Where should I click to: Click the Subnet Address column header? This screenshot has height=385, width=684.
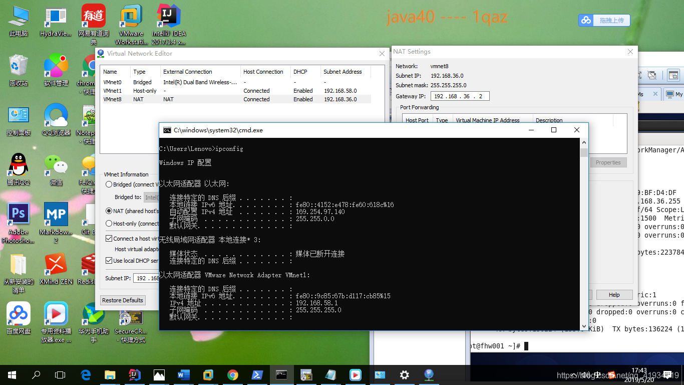pyautogui.click(x=346, y=72)
